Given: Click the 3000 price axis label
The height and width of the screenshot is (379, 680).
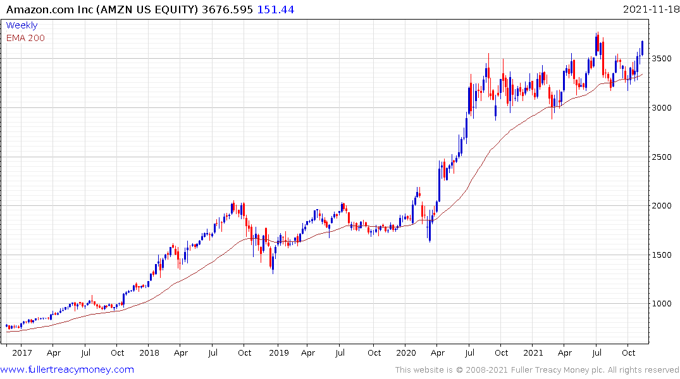Looking at the screenshot, I should coord(662,108).
